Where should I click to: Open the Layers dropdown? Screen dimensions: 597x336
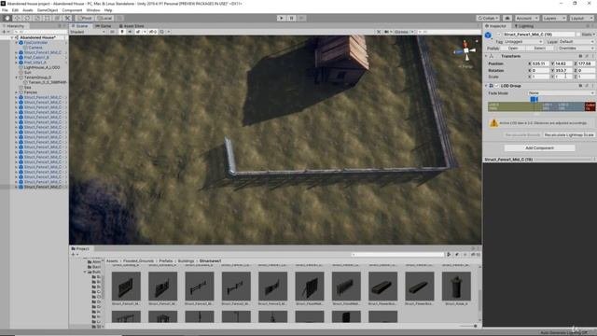[553, 18]
